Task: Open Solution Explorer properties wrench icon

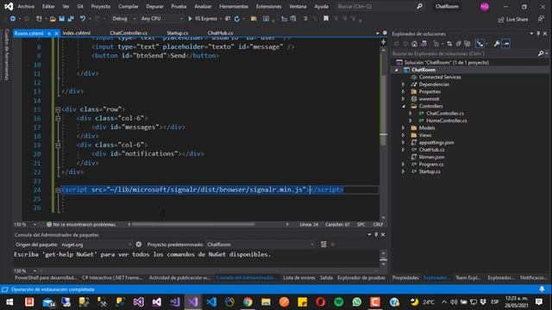Action: (497, 44)
